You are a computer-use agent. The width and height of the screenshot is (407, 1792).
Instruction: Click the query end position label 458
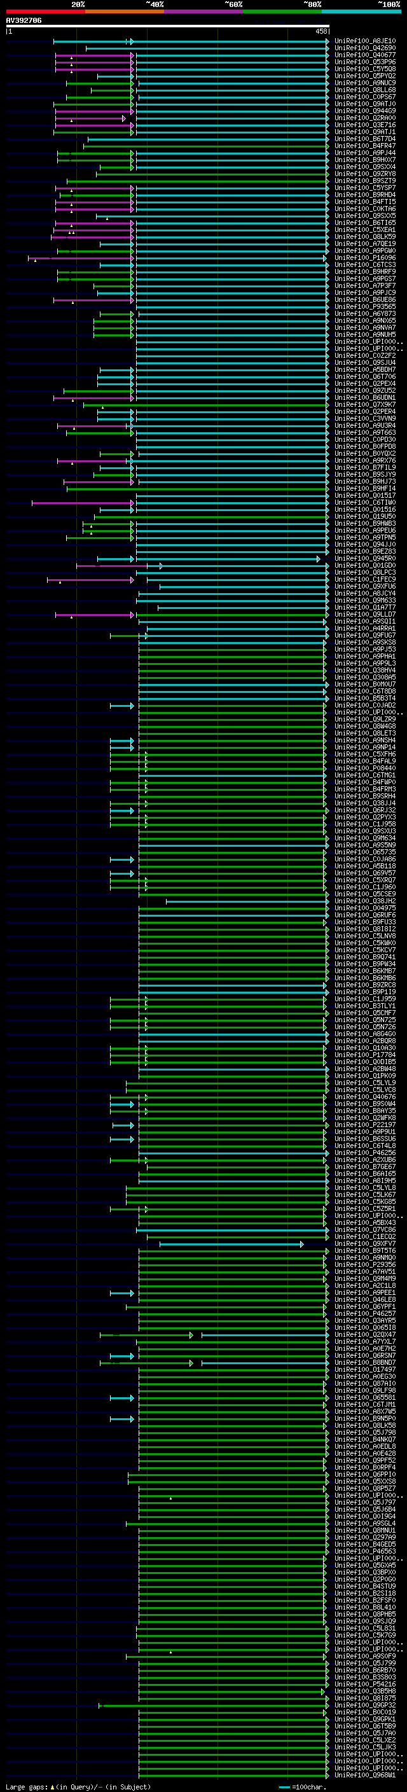click(x=321, y=31)
